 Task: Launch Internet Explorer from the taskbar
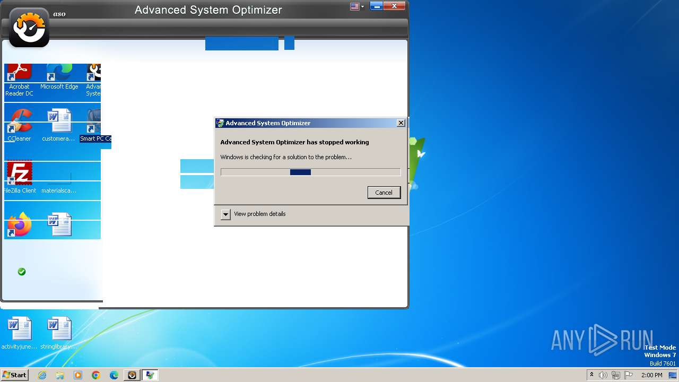[42, 375]
